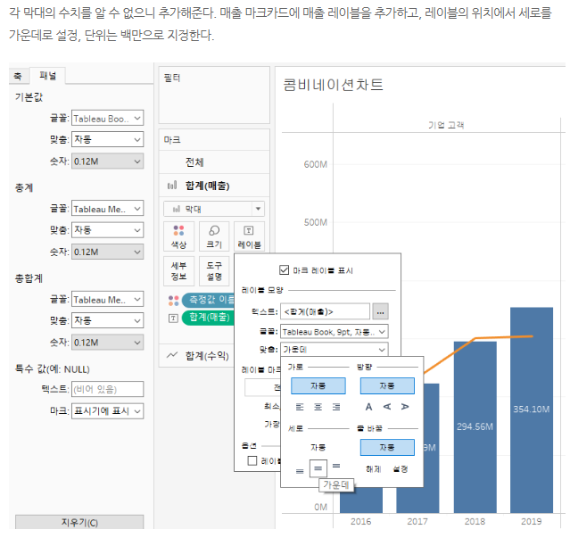570x546 pixels.
Task: Open the 도구 설명 tooltip card
Action: [x=214, y=271]
